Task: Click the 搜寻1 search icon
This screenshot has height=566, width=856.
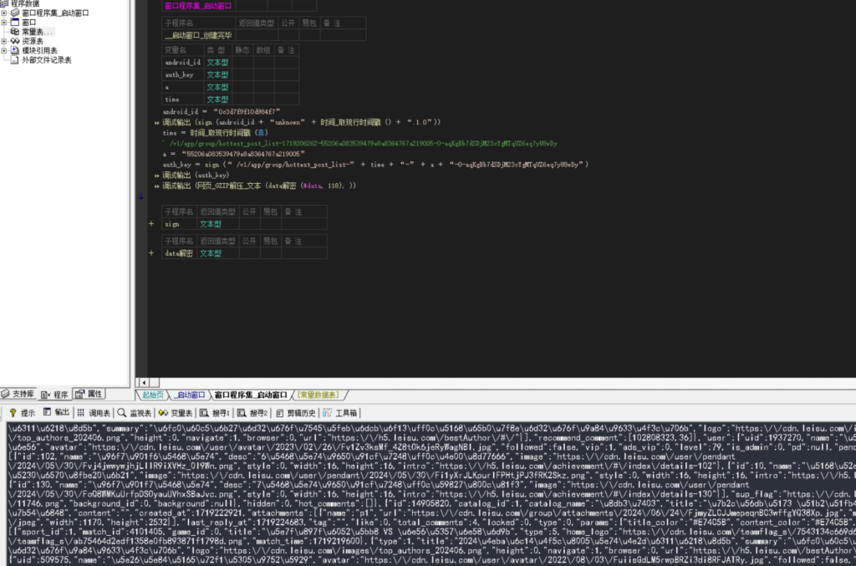Action: 204,413
